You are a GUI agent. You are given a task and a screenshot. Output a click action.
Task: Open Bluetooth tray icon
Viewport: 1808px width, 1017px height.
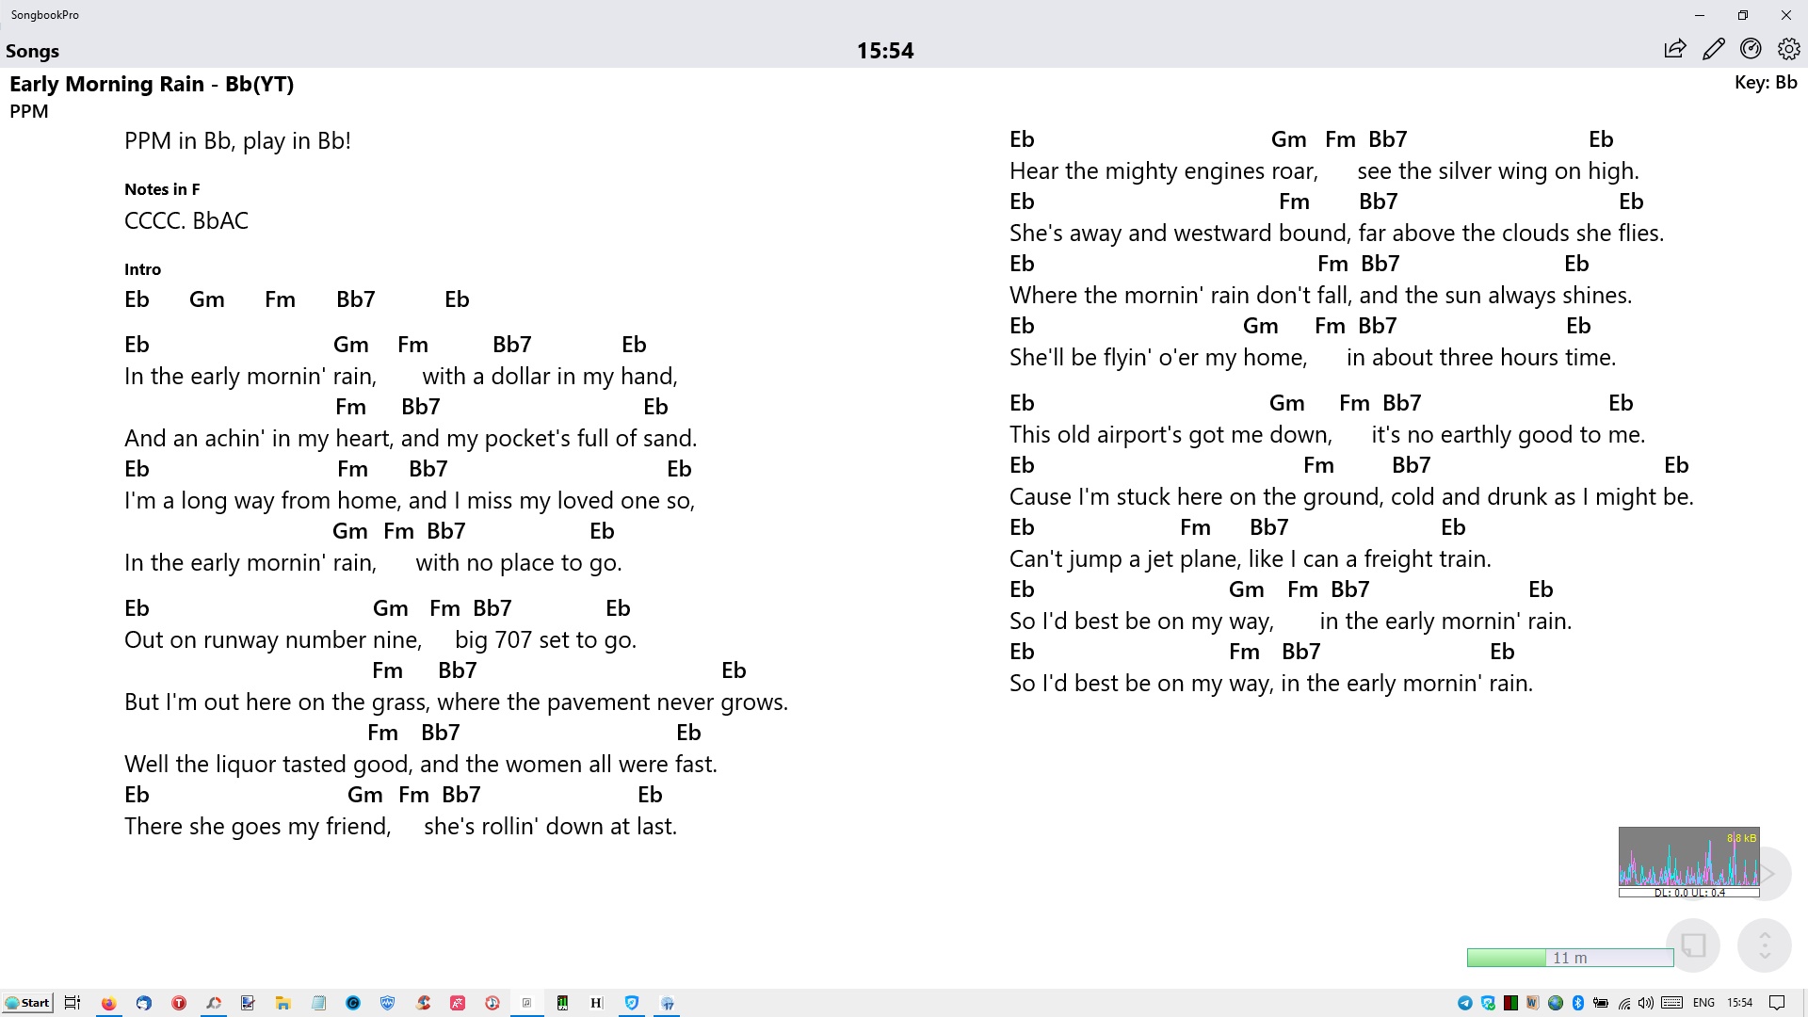click(x=1578, y=1003)
